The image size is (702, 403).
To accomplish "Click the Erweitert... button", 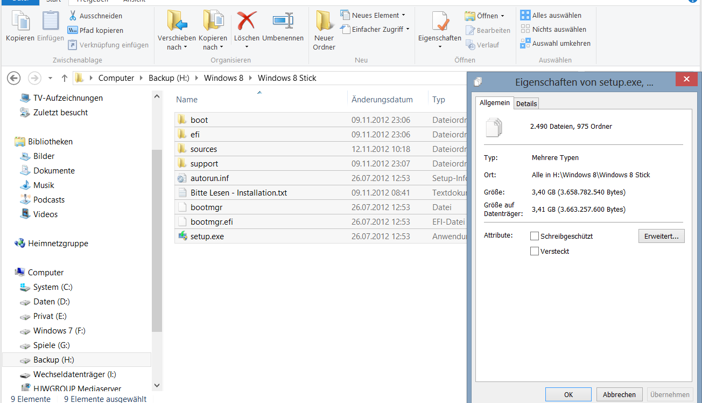I will point(662,236).
